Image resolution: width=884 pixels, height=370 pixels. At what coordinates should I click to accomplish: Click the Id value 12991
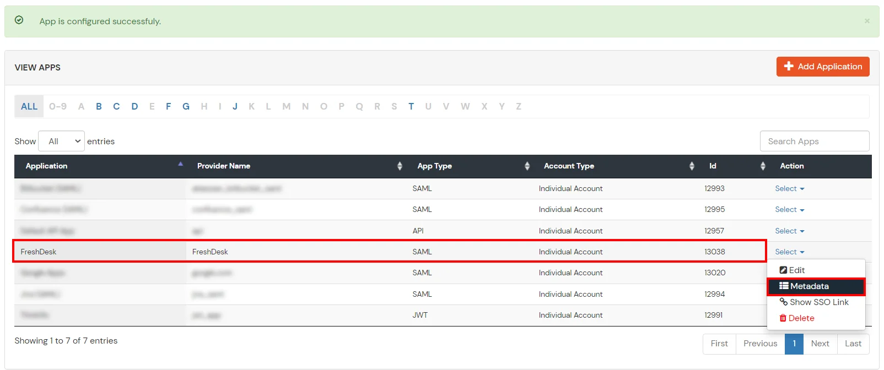(714, 315)
